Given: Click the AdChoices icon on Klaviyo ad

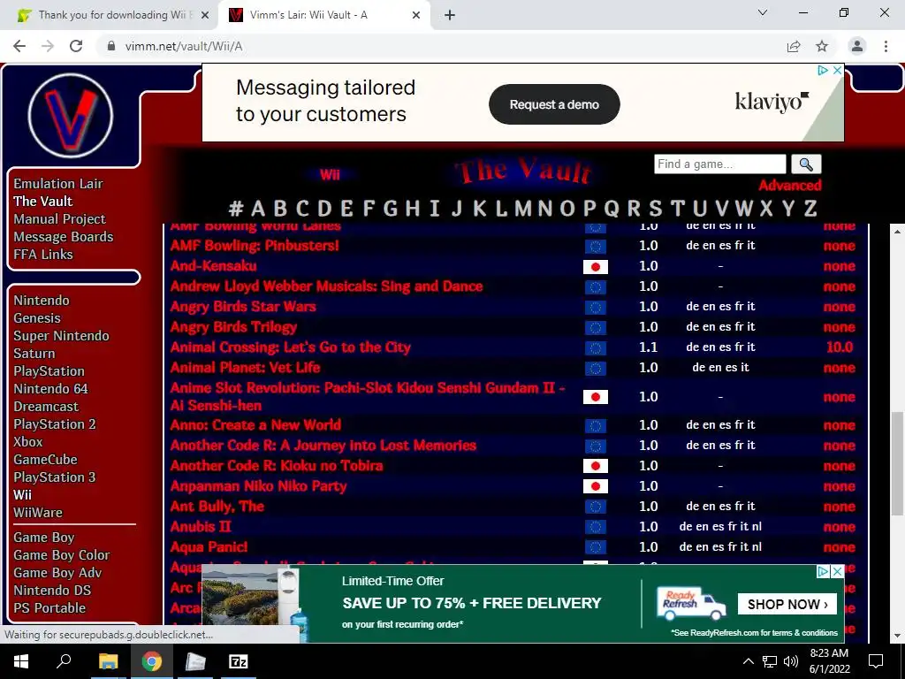Looking at the screenshot, I should [824, 70].
